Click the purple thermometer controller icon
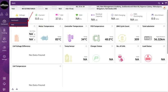Image resolution: width=168 pixels, height=92 pixels. (70, 38)
